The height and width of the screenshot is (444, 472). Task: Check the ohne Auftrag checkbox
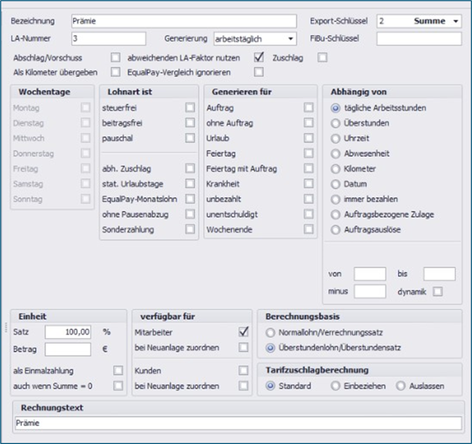click(x=309, y=122)
